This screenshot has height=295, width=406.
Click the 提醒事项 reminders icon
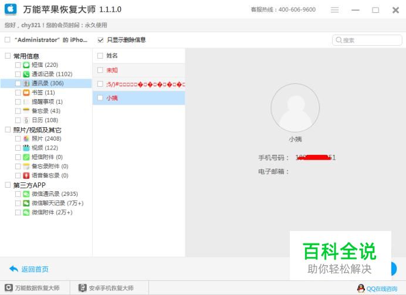(x=26, y=101)
